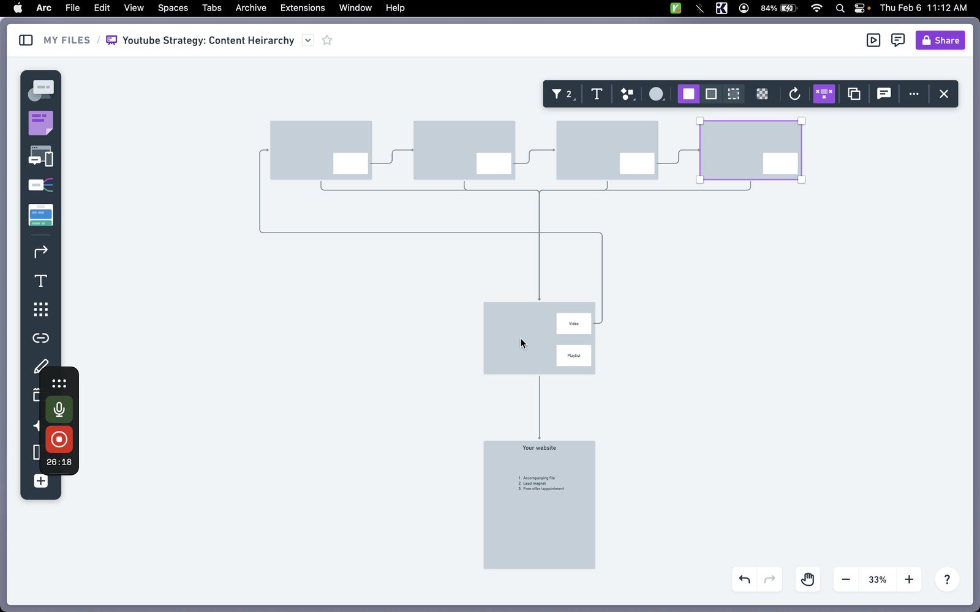980x612 pixels.
Task: Enable the hand pan tool
Action: [807, 580]
